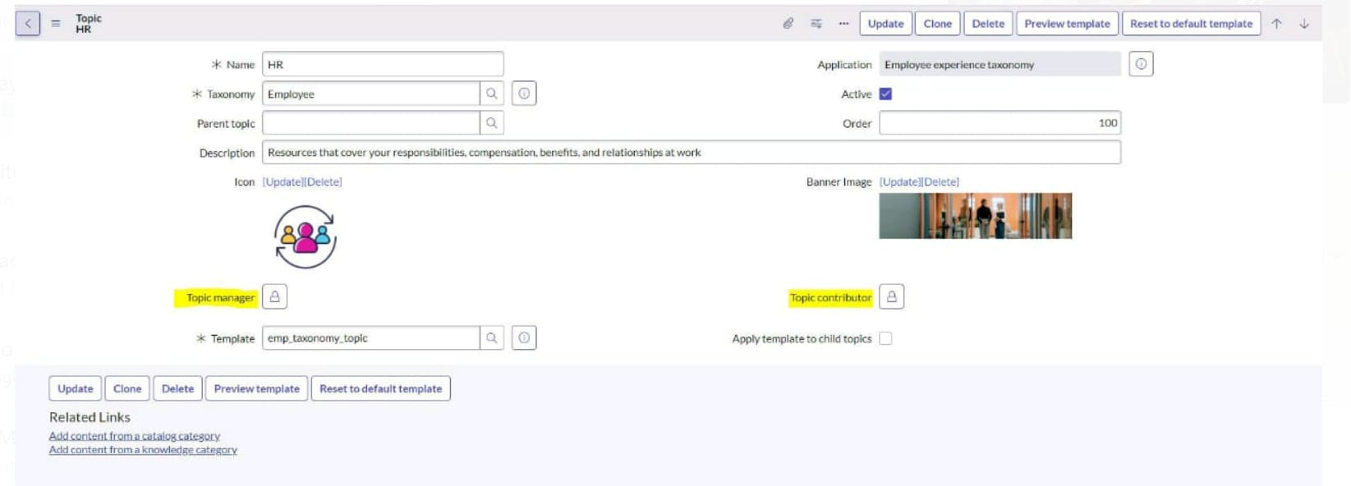Viewport: 1351px width, 486px height.
Task: Click Update link for Banner Image
Action: 899,182
